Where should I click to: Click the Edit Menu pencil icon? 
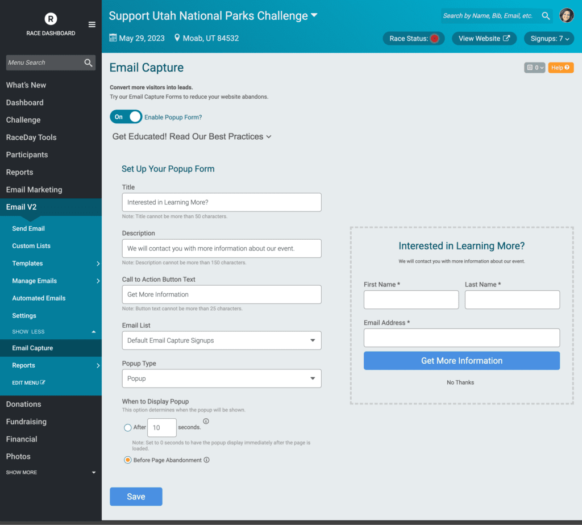pos(43,382)
